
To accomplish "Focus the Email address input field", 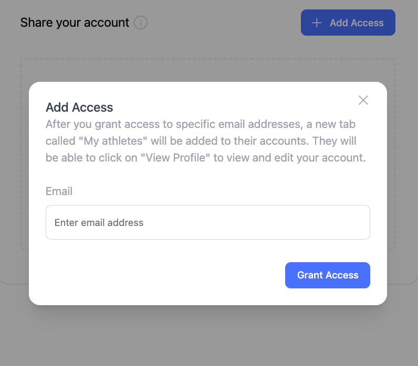I will click(208, 222).
